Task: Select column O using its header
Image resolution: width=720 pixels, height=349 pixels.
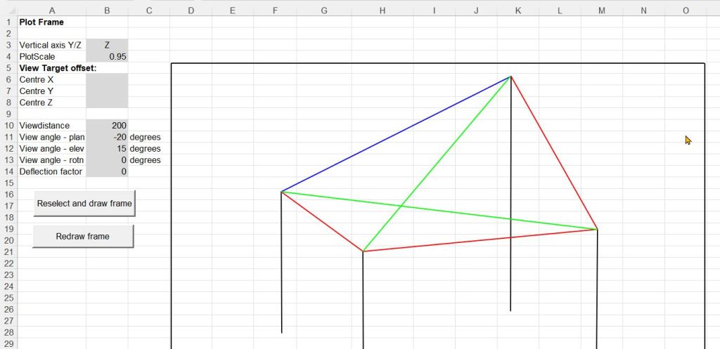Action: click(x=686, y=10)
